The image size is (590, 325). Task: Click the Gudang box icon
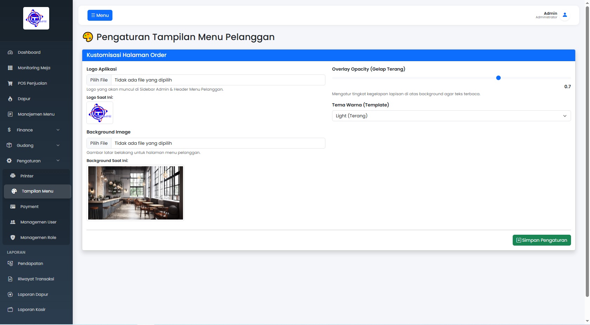click(9, 145)
